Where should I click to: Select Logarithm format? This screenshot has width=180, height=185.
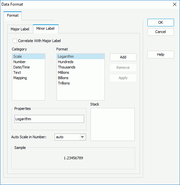pyautogui.click(x=81, y=56)
